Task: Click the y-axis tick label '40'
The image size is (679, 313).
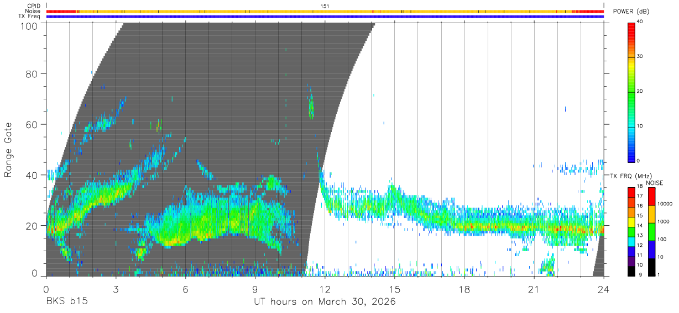Action: [32, 175]
